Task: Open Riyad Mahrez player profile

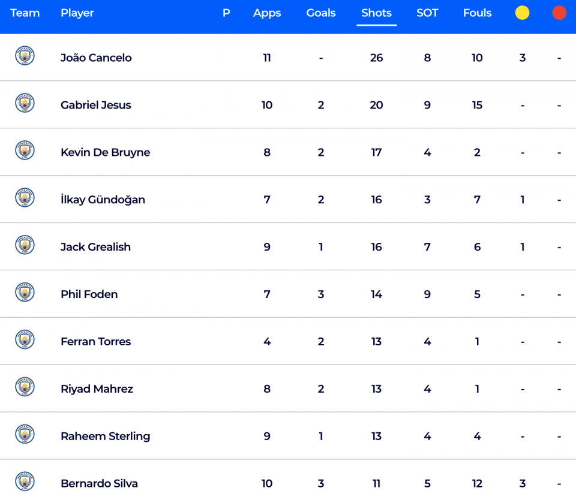Action: 97,389
